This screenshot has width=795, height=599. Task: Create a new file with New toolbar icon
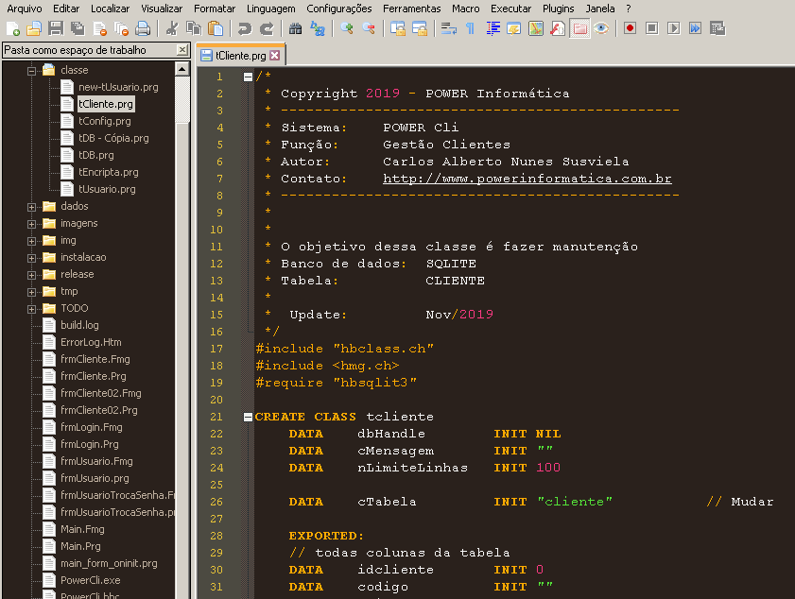[x=13, y=28]
